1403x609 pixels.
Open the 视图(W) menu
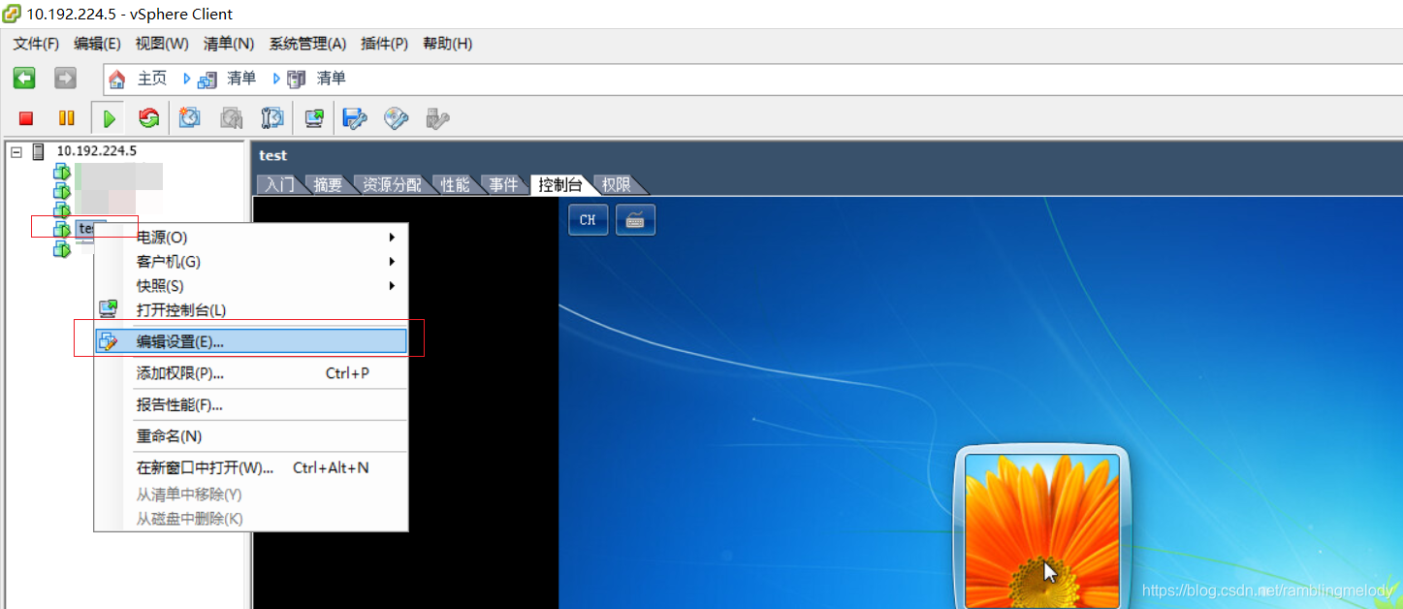click(162, 44)
